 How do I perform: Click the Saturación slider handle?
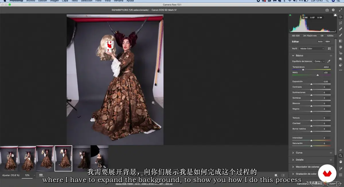(311, 146)
